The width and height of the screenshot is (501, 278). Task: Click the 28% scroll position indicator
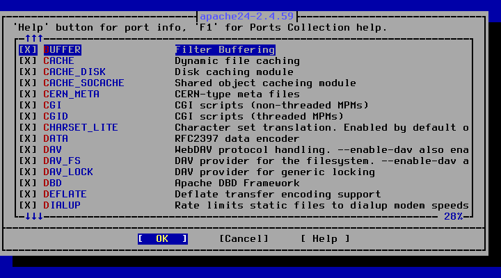[x=454, y=217]
